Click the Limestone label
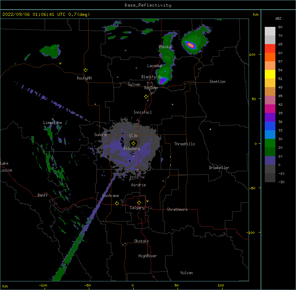The image size is (296, 290). [x=53, y=123]
